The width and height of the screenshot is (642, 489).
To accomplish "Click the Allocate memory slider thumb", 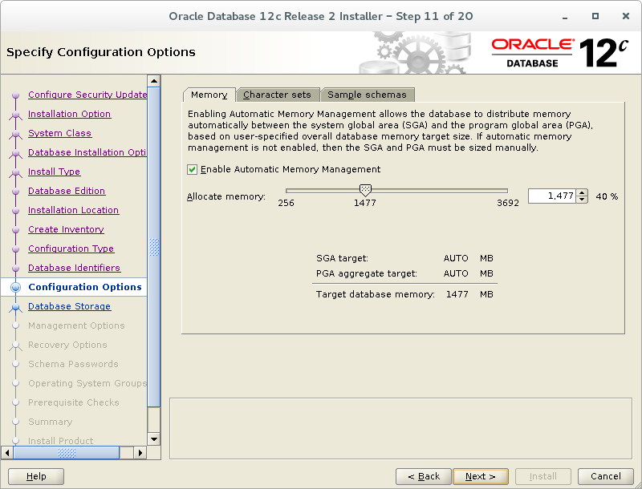I will 365,190.
